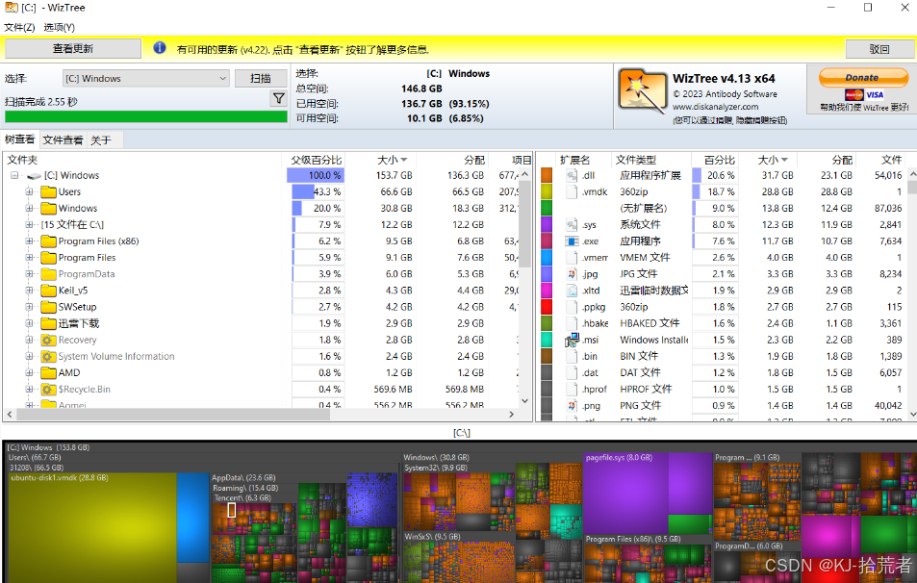The width and height of the screenshot is (917, 583).
Task: Switch to the 树查看 tab
Action: click(20, 139)
